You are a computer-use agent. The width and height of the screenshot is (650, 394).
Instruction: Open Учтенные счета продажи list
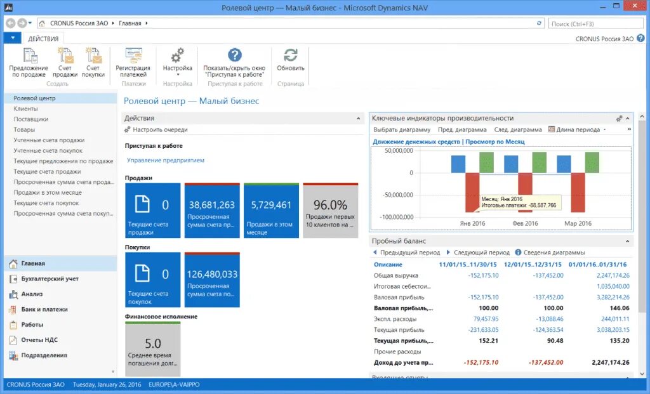point(49,140)
